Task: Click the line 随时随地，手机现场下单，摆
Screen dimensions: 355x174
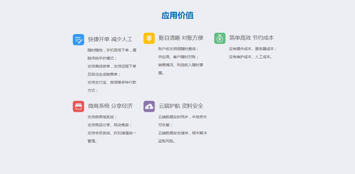Action: [x=112, y=50]
